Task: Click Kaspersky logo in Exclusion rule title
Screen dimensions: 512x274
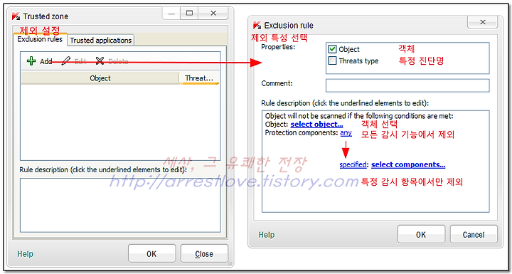Action: point(257,25)
